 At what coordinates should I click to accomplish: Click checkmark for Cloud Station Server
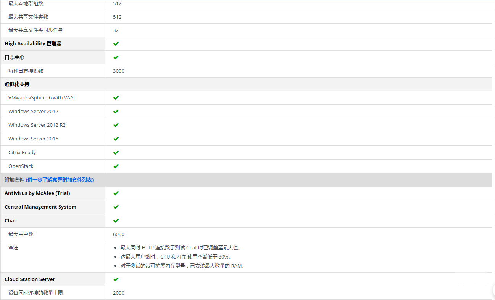pyautogui.click(x=116, y=279)
